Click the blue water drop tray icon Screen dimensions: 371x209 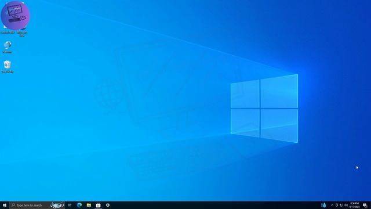click(x=323, y=205)
